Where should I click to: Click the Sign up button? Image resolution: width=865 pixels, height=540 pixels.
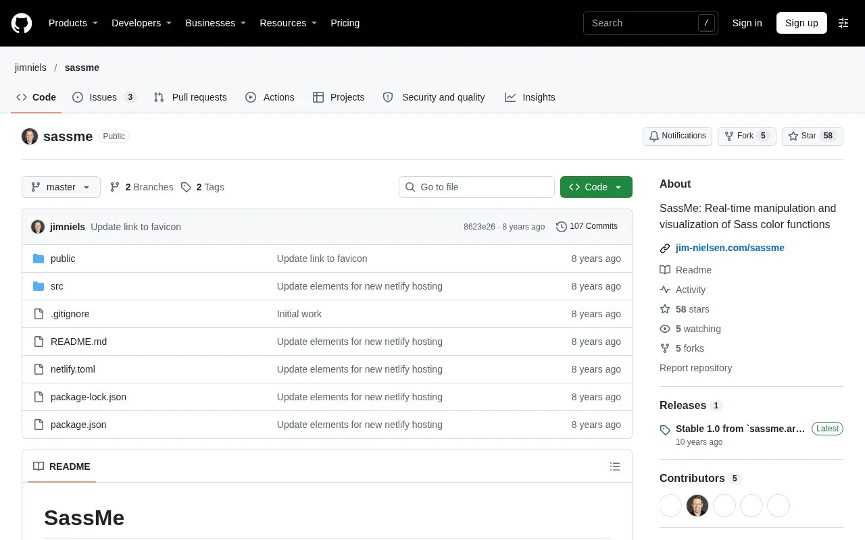801,23
